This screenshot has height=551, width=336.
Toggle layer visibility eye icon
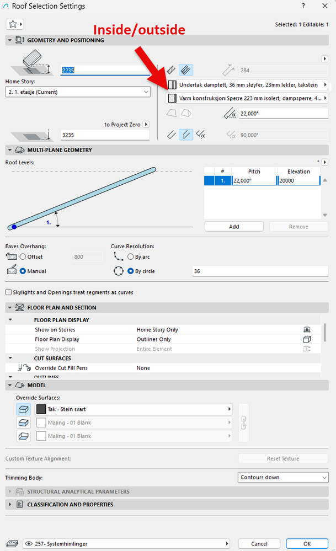(x=29, y=544)
